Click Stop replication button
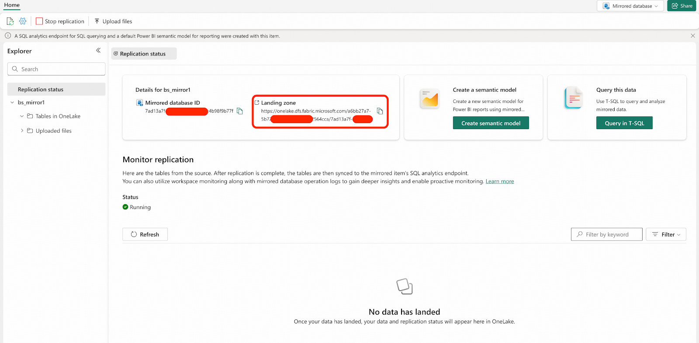The image size is (699, 343). pos(60,21)
